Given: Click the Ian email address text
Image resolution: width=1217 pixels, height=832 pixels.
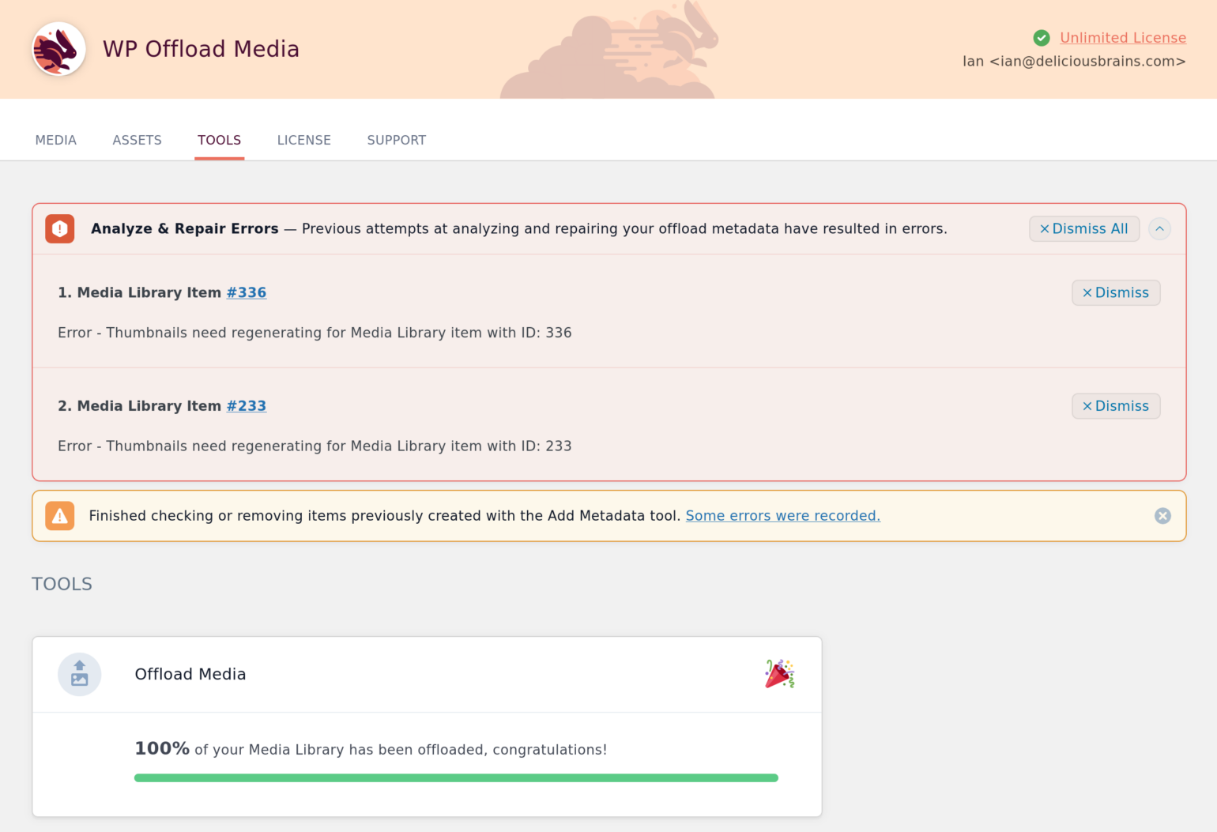Looking at the screenshot, I should 1074,62.
